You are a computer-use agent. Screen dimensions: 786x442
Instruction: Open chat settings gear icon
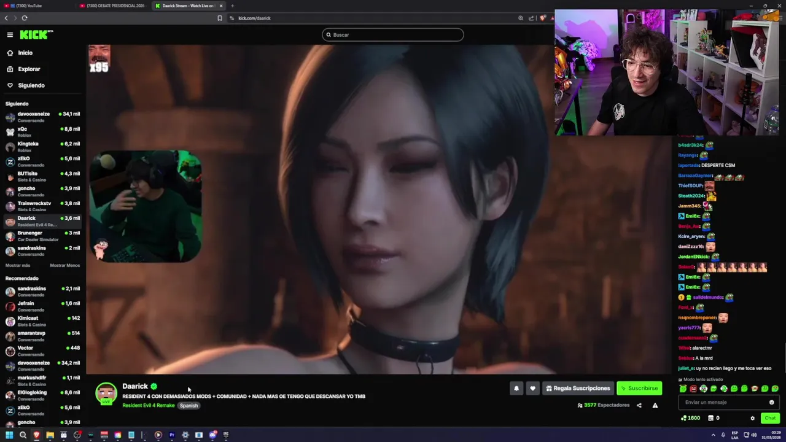coord(752,418)
